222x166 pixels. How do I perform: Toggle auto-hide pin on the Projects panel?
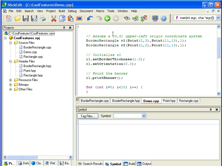(x=64, y=27)
